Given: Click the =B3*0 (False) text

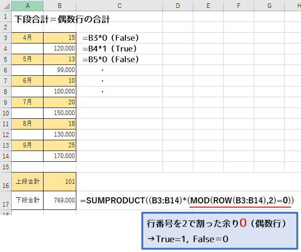Looking at the screenshot, I should coord(110,38).
